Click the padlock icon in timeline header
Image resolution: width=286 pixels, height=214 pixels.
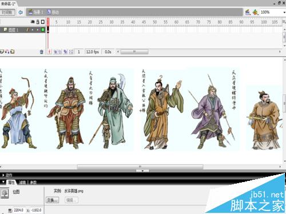click(38, 22)
